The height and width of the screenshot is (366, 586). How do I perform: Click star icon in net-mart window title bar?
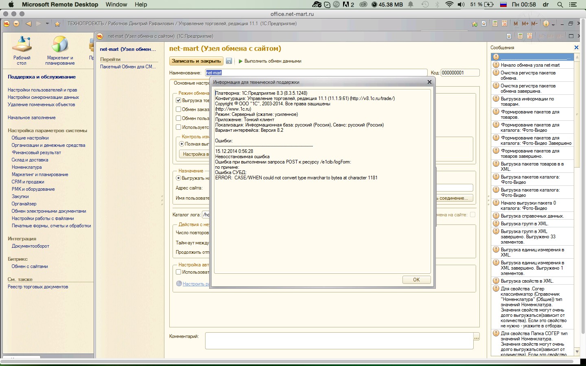509,36
